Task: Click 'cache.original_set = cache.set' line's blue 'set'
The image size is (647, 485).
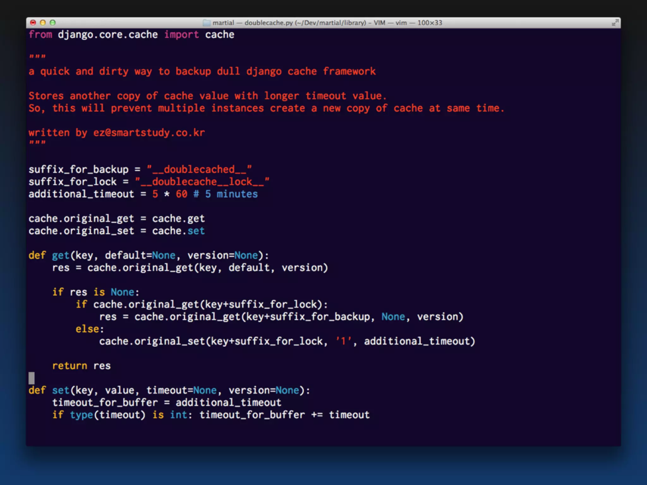Action: 196,231
